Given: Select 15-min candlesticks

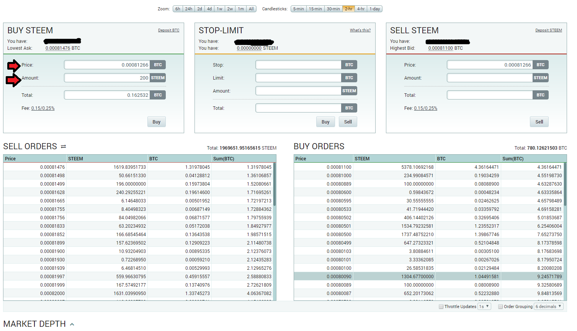Looking at the screenshot, I should (x=315, y=9).
